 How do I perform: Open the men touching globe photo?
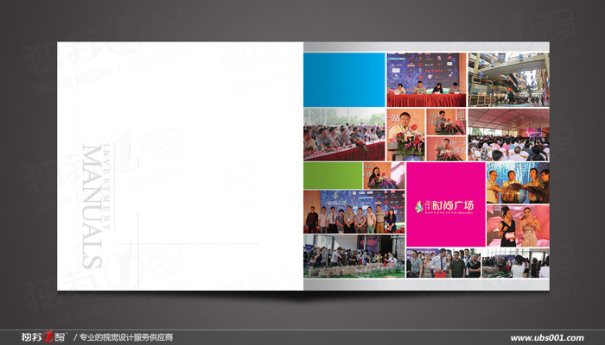click(518, 183)
